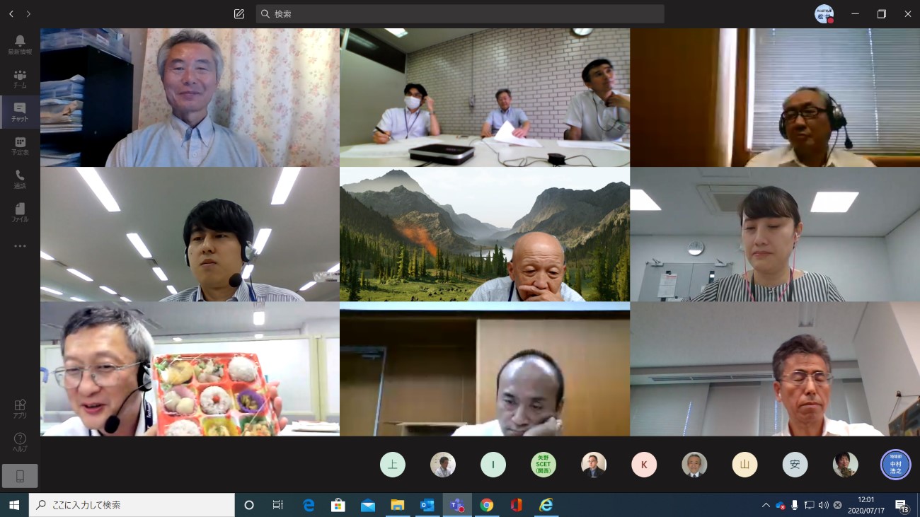The height and width of the screenshot is (517, 920).
Task: Open the Teams (チーム) sidebar icon
Action: coord(20,78)
